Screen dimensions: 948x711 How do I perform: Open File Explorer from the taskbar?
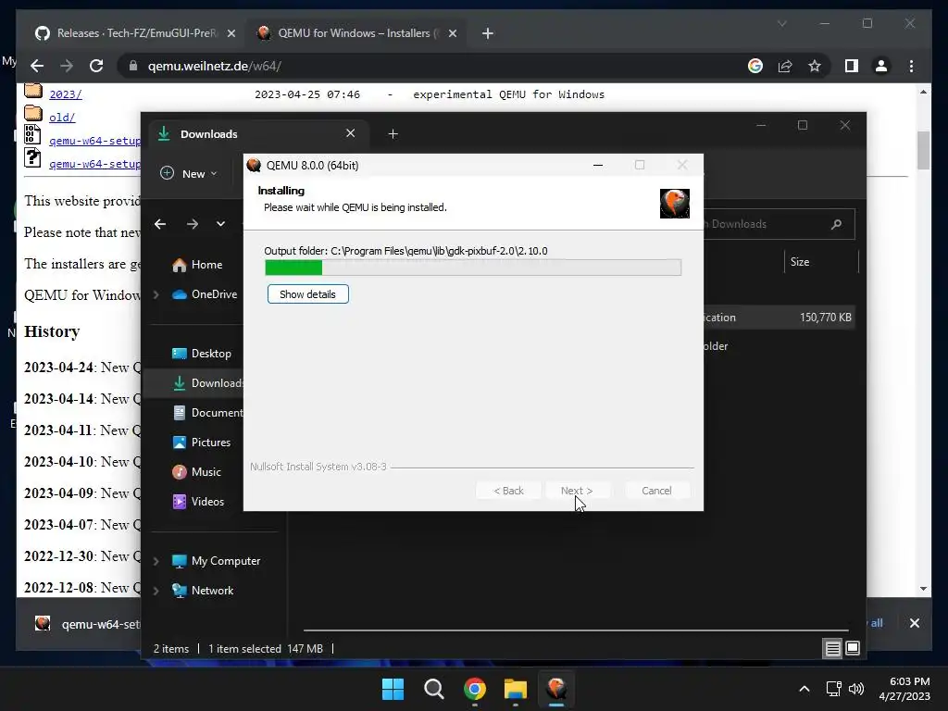[515, 689]
